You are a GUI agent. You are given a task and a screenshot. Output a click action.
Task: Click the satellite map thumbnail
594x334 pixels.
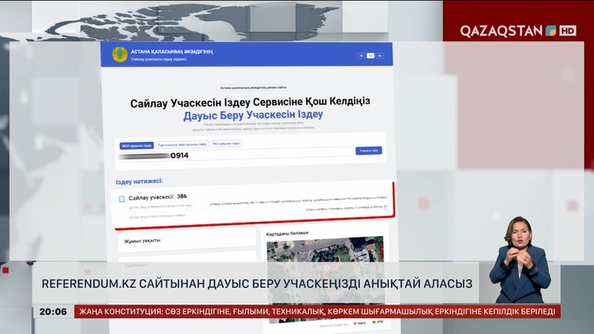(x=325, y=279)
